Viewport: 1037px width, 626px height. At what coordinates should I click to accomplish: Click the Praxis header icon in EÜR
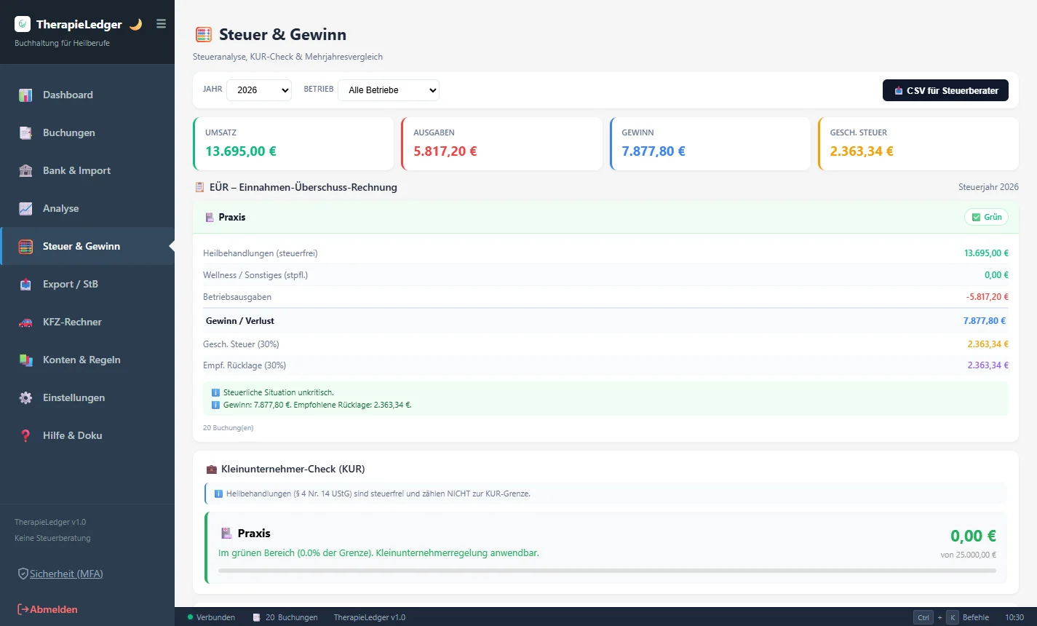210,217
